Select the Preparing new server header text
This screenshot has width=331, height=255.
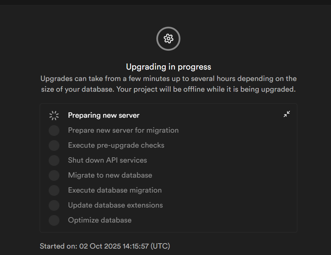click(103, 115)
